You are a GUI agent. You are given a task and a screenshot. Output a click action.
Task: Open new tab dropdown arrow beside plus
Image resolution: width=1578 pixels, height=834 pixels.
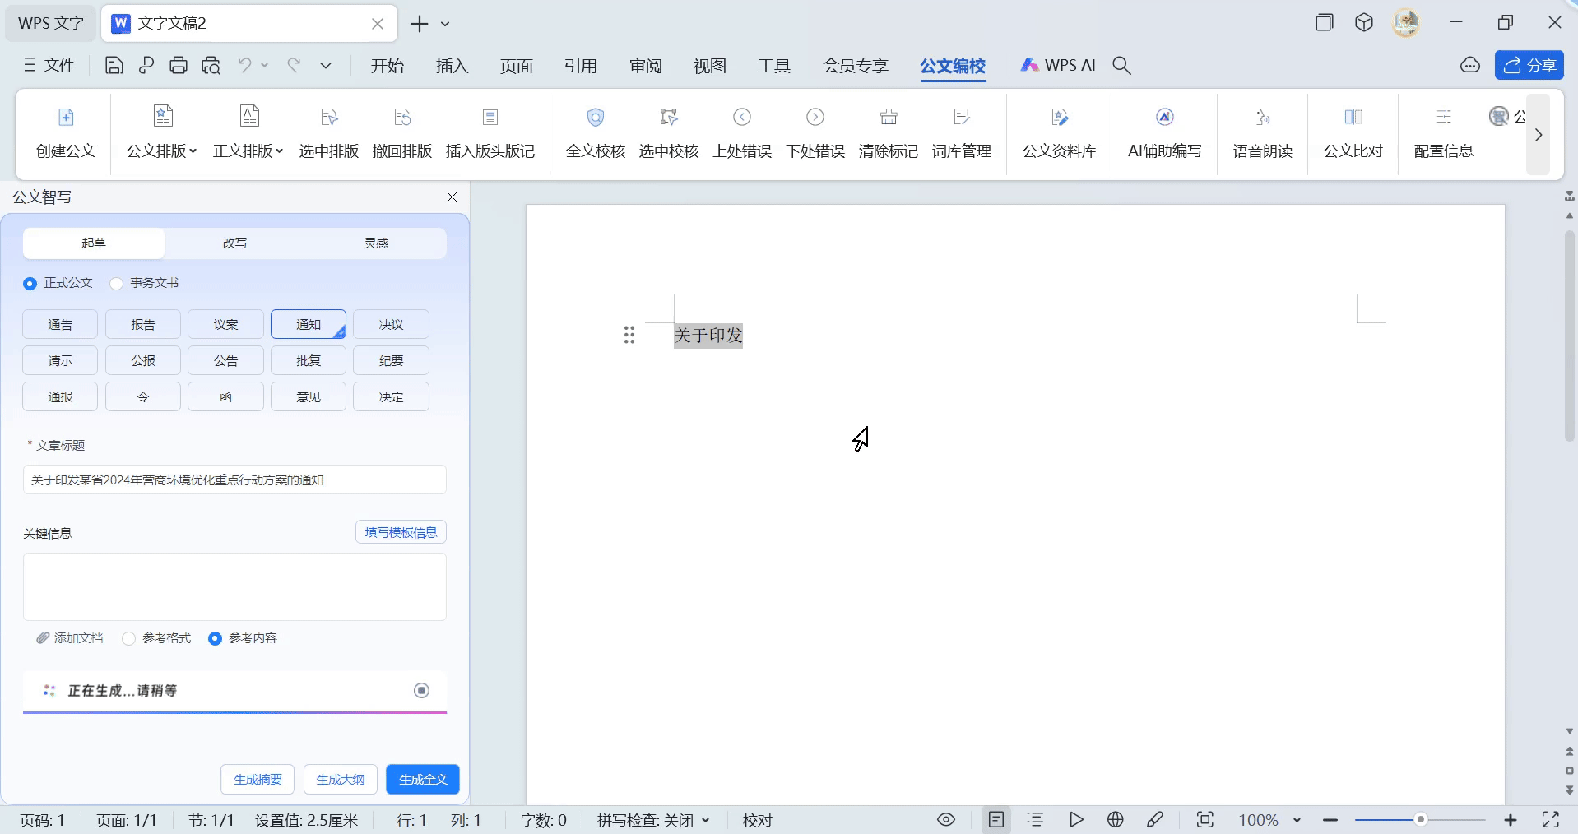(x=445, y=24)
